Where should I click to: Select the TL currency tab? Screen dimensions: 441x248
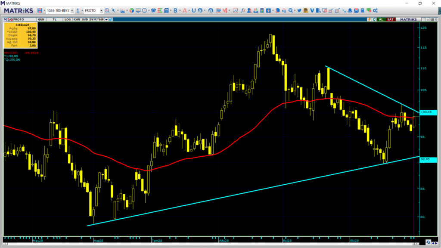55,19
